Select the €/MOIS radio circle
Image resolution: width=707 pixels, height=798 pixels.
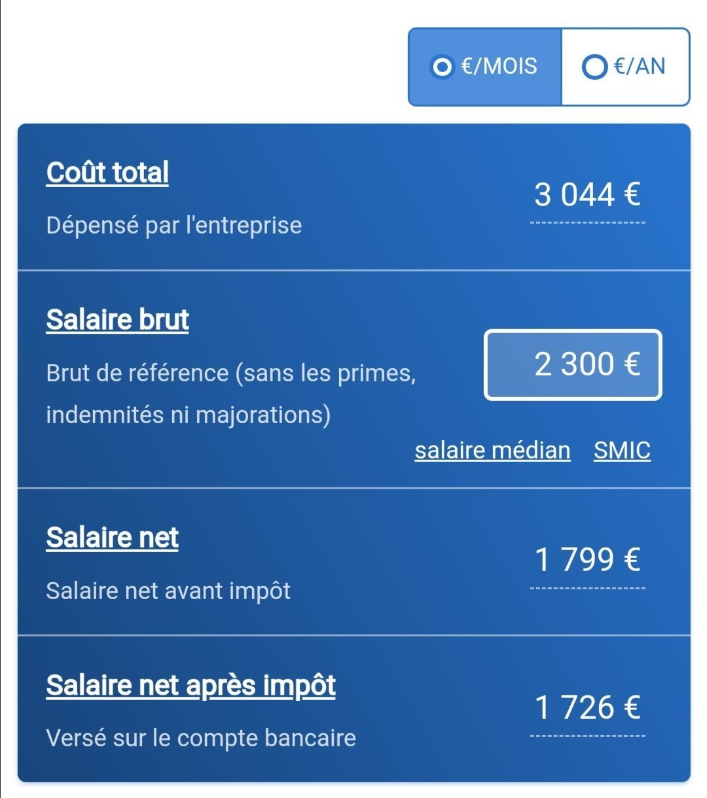(443, 66)
